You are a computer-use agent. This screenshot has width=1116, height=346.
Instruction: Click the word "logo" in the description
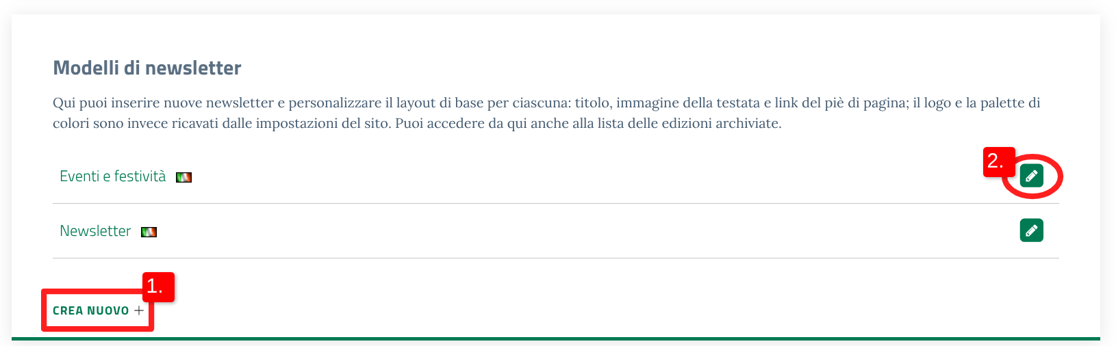[x=937, y=103]
